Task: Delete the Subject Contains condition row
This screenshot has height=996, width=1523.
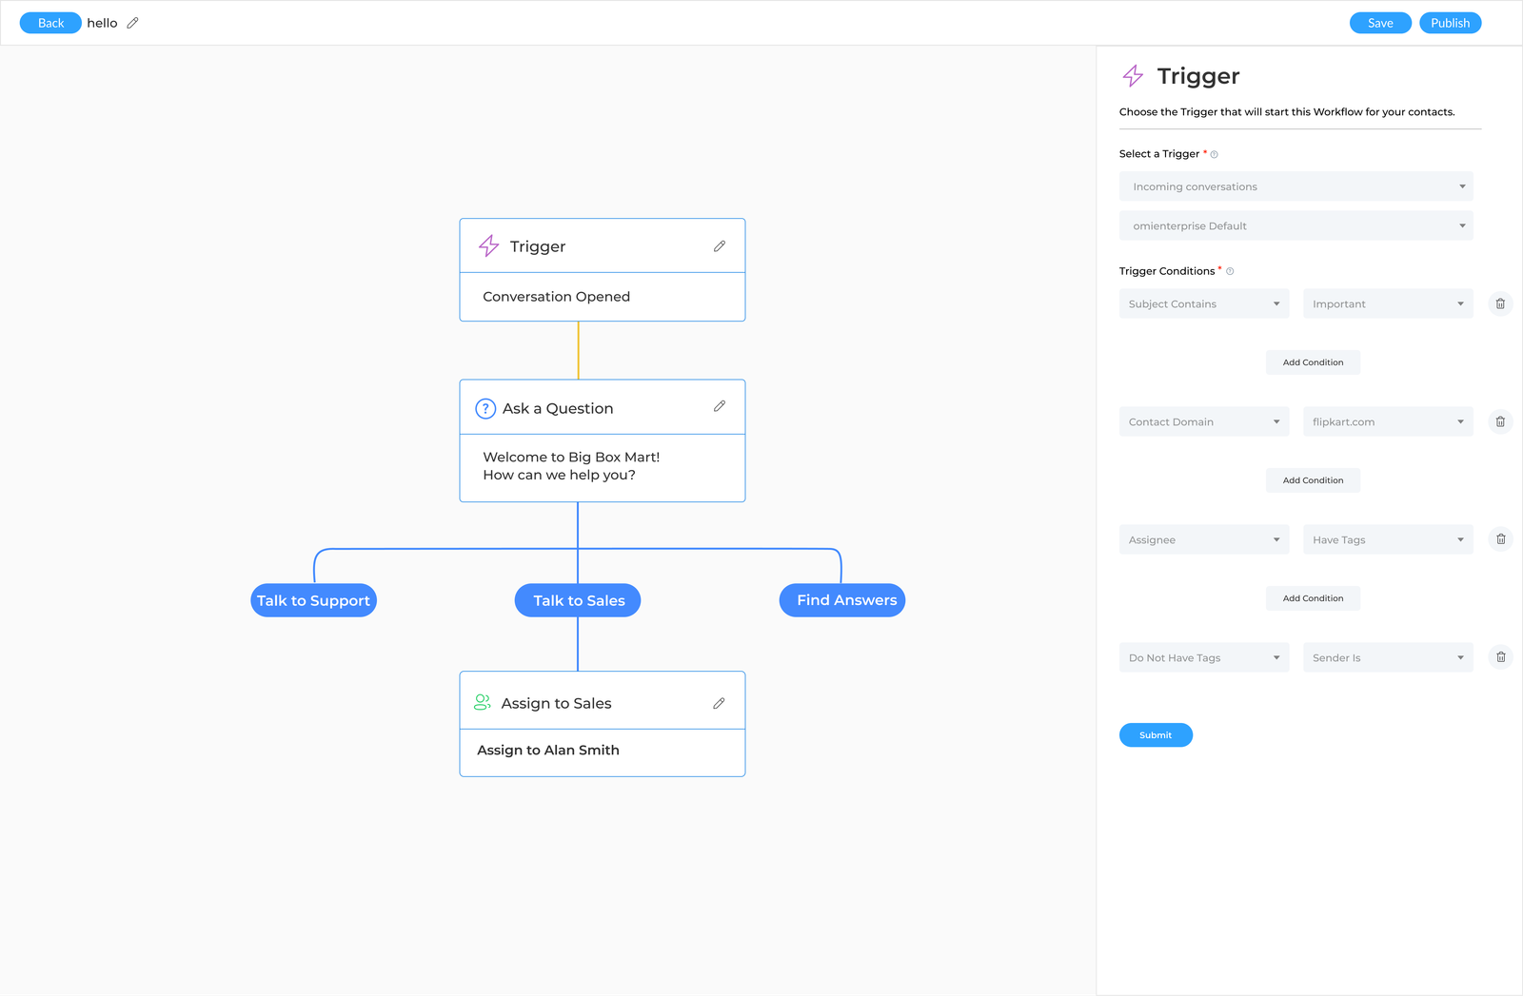Action: click(x=1500, y=303)
